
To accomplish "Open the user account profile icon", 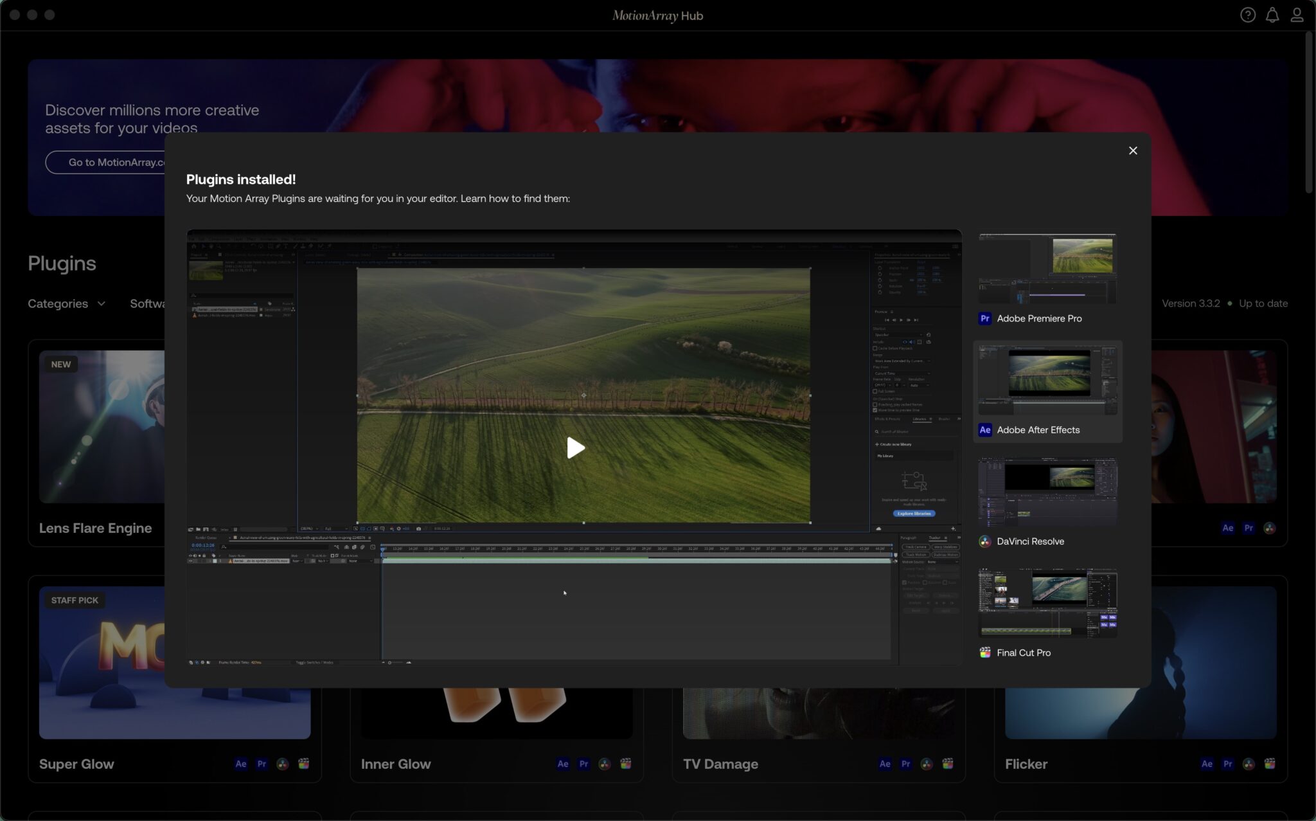I will [x=1297, y=15].
